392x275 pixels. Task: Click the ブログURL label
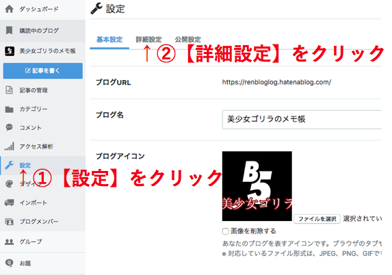[x=114, y=82]
